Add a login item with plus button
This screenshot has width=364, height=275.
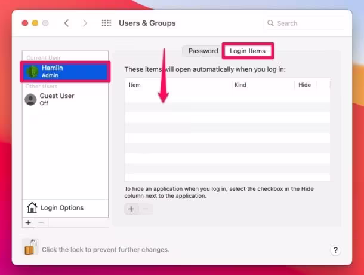tap(131, 209)
